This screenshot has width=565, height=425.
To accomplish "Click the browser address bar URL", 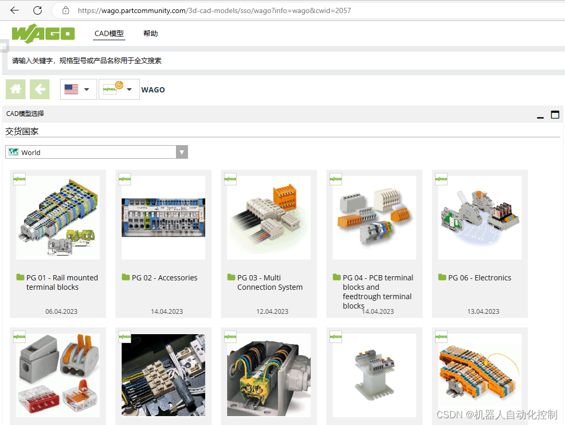I will click(209, 10).
